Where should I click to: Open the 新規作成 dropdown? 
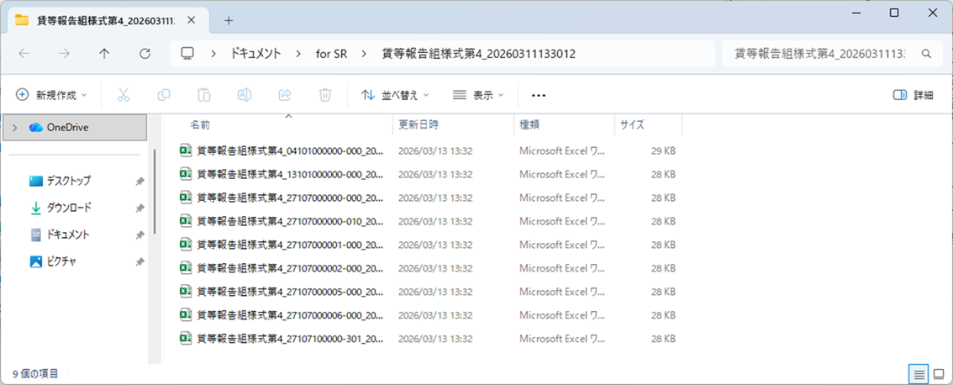(51, 95)
